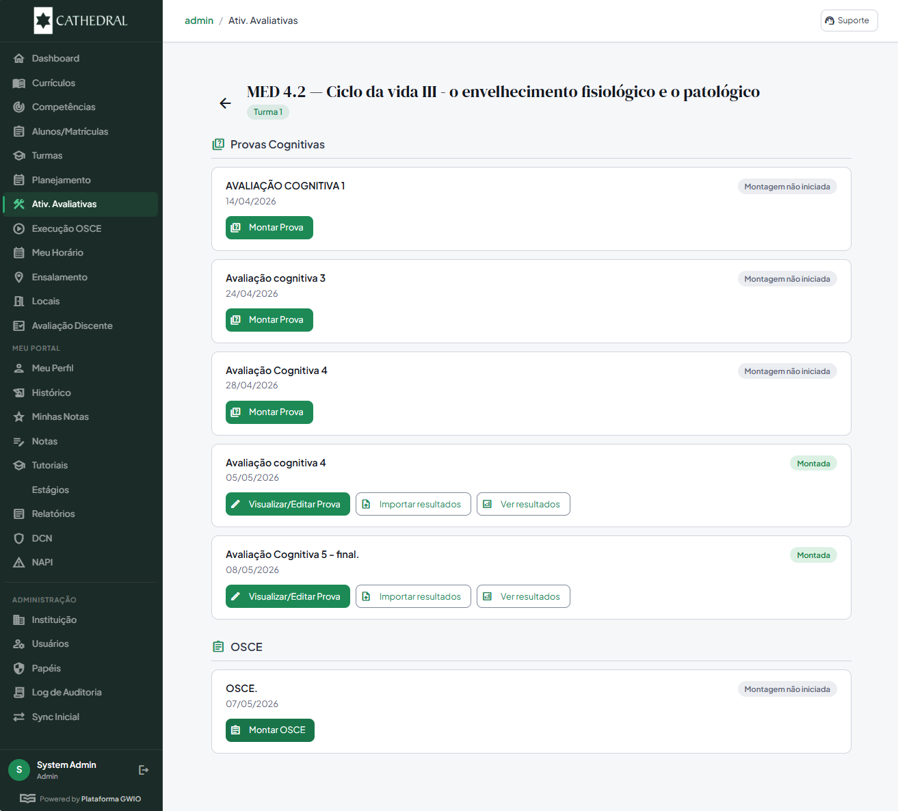Click the logout icon beside System Admin

[x=144, y=770]
